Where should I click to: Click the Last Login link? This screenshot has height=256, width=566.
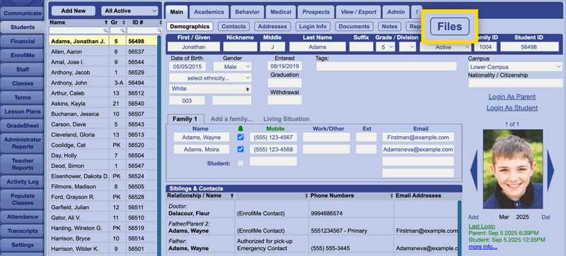click(482, 226)
